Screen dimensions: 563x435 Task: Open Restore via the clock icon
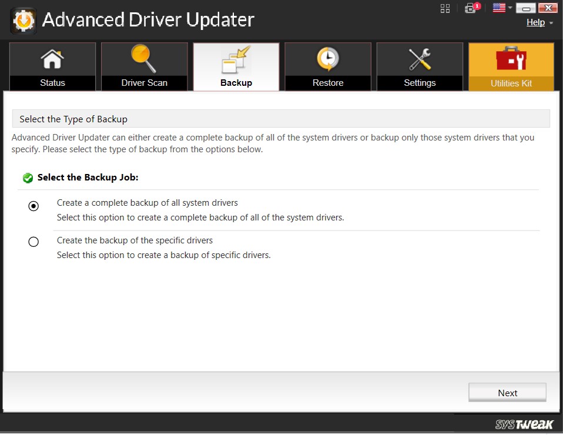pos(327,58)
